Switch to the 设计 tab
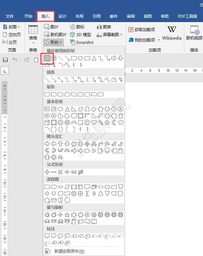 (x=62, y=16)
